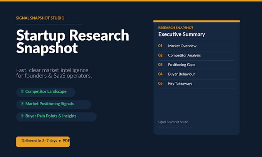Click the Startup Research Snapshot title
Screen dimensions: 262x157
(x=72, y=41)
